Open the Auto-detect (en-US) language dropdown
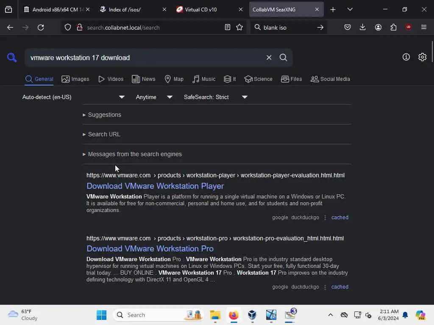Image resolution: width=434 pixels, height=325 pixels. click(73, 97)
